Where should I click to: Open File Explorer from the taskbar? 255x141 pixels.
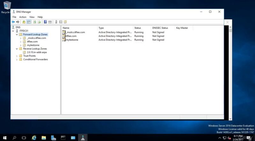pos(44,138)
